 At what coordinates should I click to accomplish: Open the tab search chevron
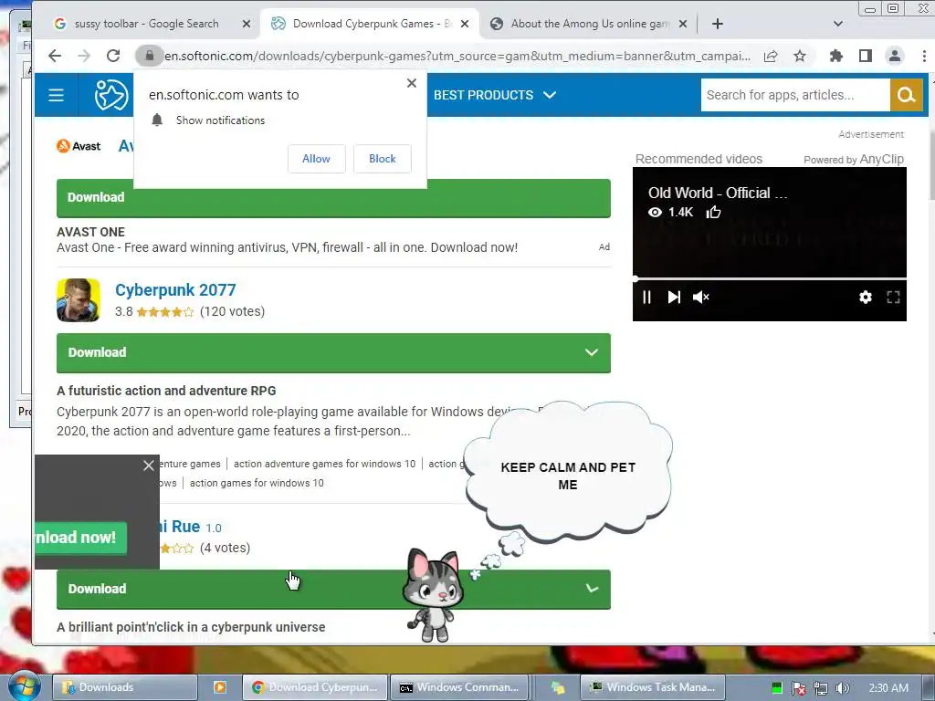(838, 24)
